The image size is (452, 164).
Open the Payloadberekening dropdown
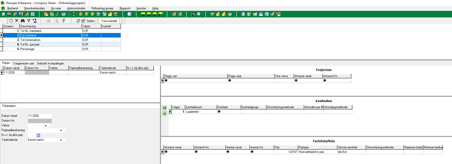coord(61,130)
